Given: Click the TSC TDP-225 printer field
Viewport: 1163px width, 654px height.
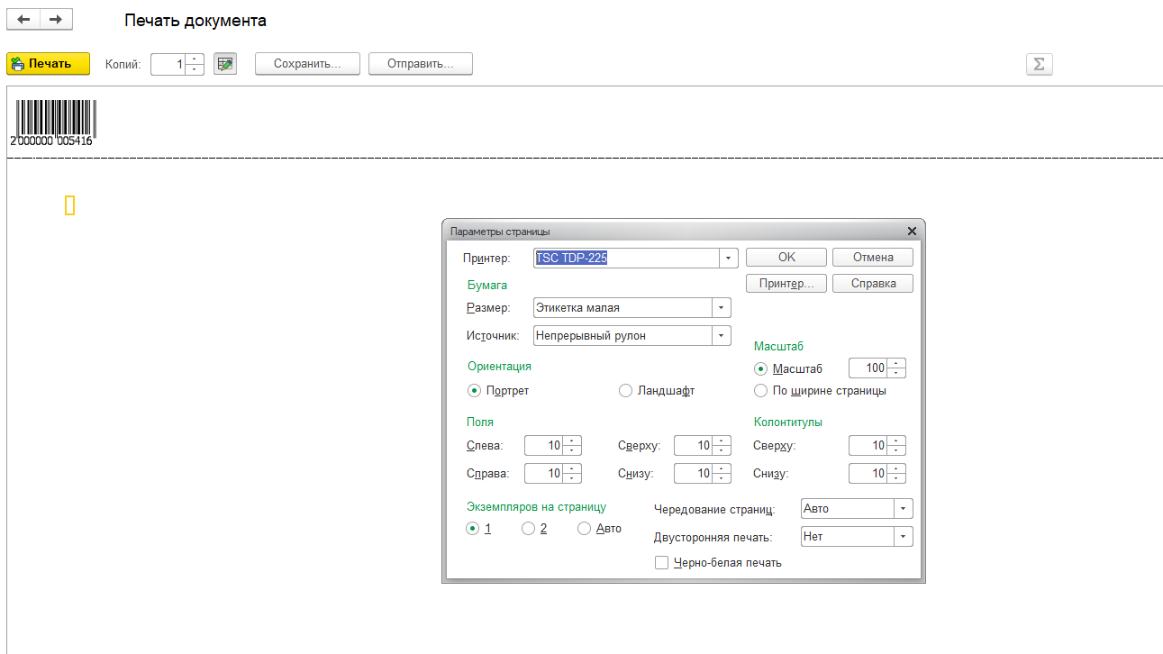Looking at the screenshot, I should coord(627,259).
